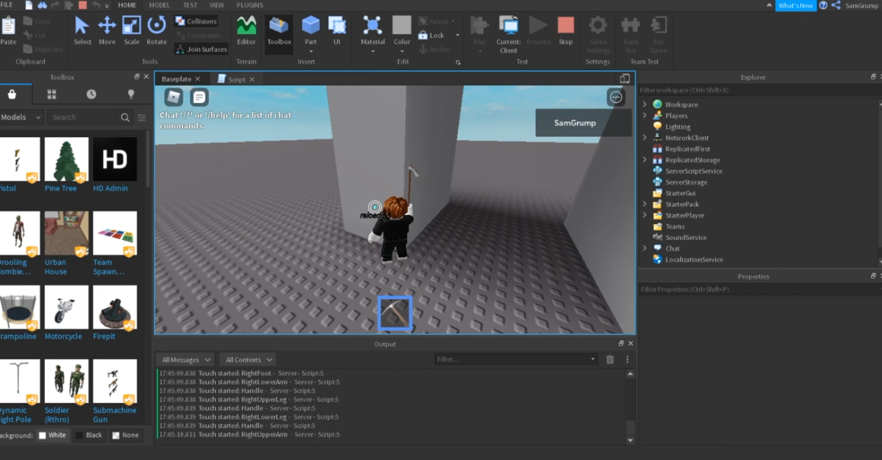Select the Firepit model thumbnail
The image size is (882, 460).
tap(115, 307)
